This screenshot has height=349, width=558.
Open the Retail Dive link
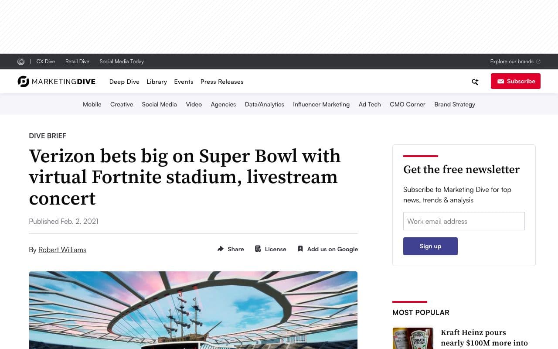click(x=77, y=62)
